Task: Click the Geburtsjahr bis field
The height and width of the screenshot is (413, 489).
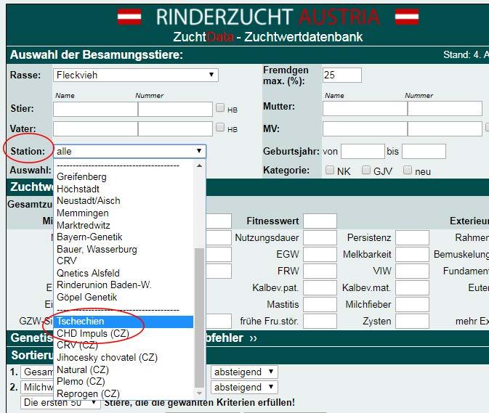Action: tap(424, 152)
